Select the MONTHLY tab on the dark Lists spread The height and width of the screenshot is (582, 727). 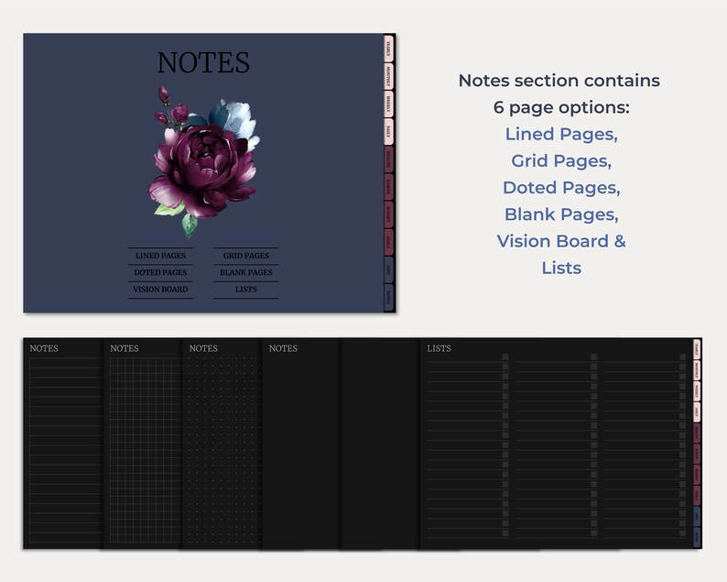click(x=697, y=370)
